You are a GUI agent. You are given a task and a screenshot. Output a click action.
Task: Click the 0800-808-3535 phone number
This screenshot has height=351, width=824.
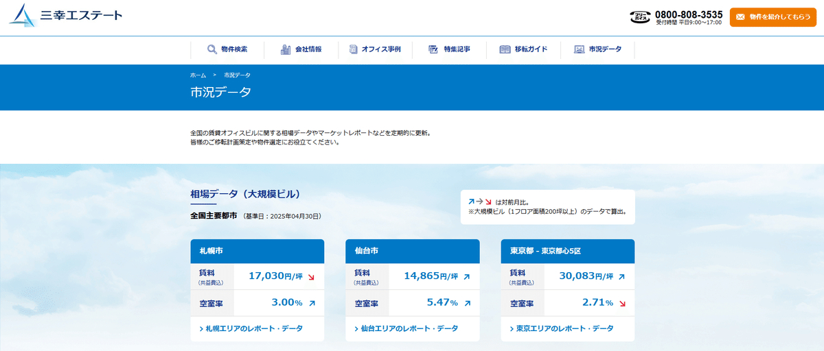click(688, 14)
